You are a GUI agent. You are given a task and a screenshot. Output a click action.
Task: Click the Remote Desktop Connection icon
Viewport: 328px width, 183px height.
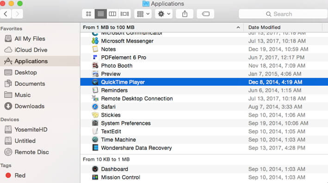click(95, 98)
